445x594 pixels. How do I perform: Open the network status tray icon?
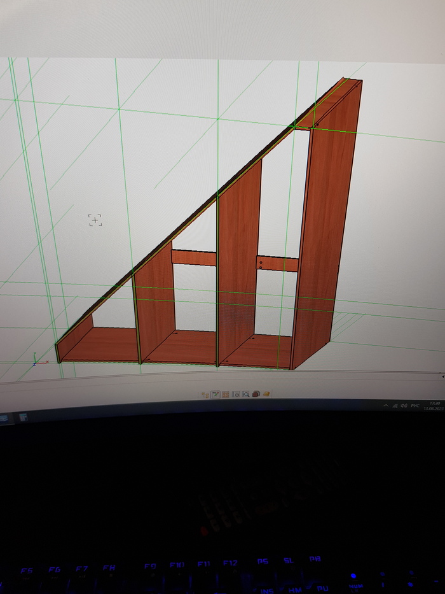[x=395, y=406]
